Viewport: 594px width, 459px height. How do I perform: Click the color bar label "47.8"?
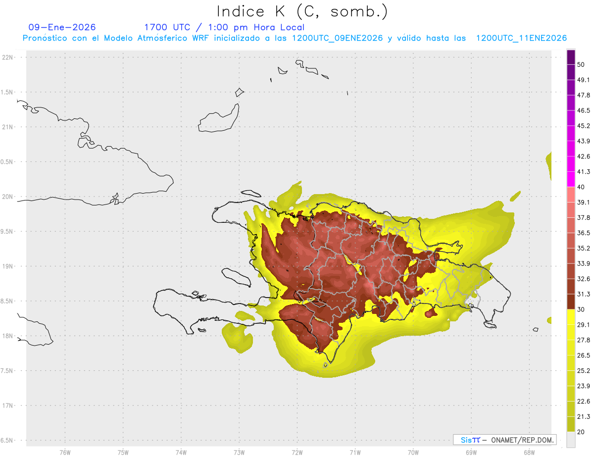(x=584, y=95)
